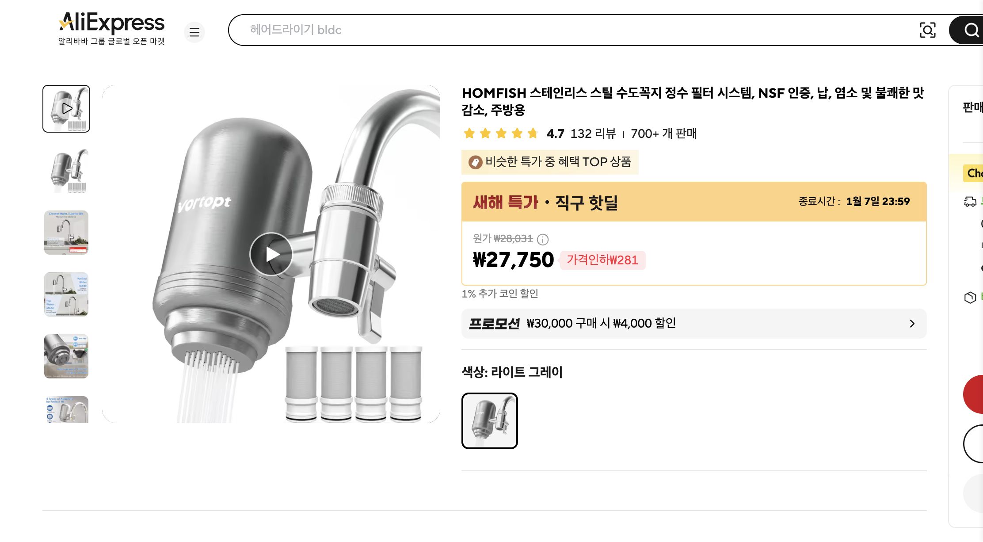This screenshot has height=542, width=983.
Task: Click the original price info icon
Action: pos(543,240)
